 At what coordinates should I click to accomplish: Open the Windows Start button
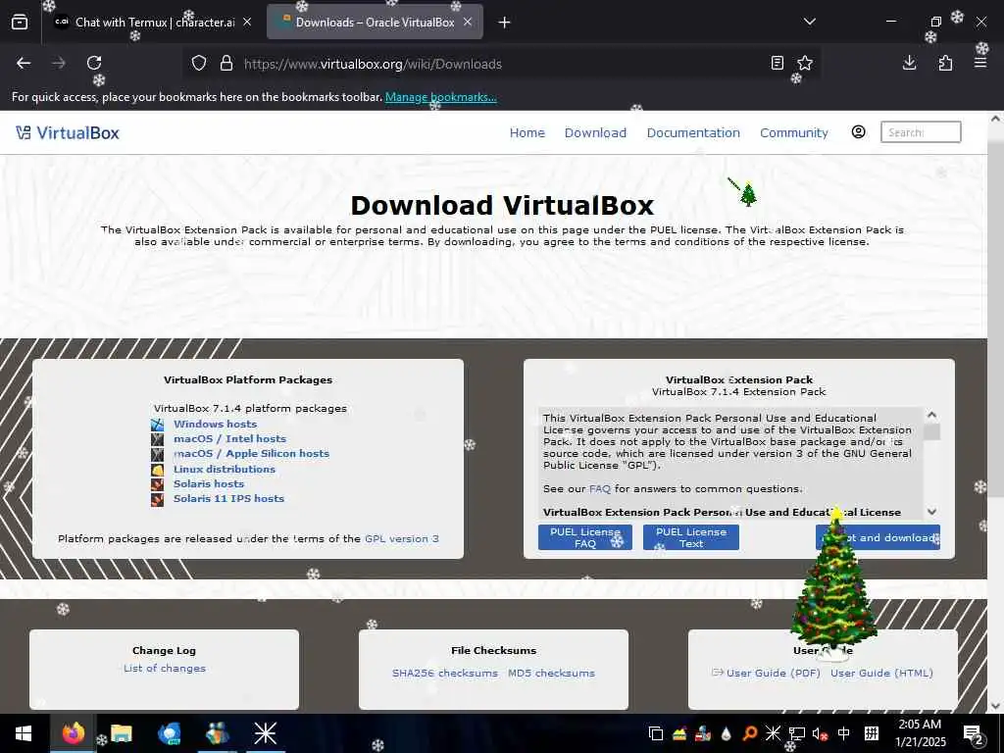coord(24,733)
